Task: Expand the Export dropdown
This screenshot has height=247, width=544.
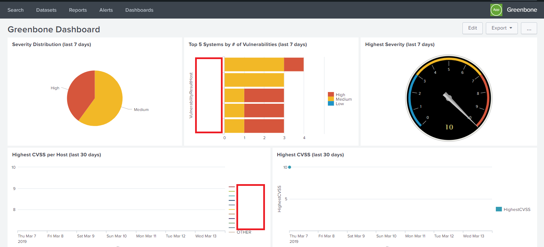Action: (x=502, y=28)
